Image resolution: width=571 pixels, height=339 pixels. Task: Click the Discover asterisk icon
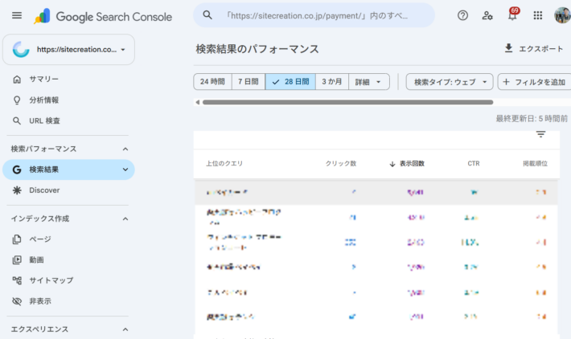(17, 190)
